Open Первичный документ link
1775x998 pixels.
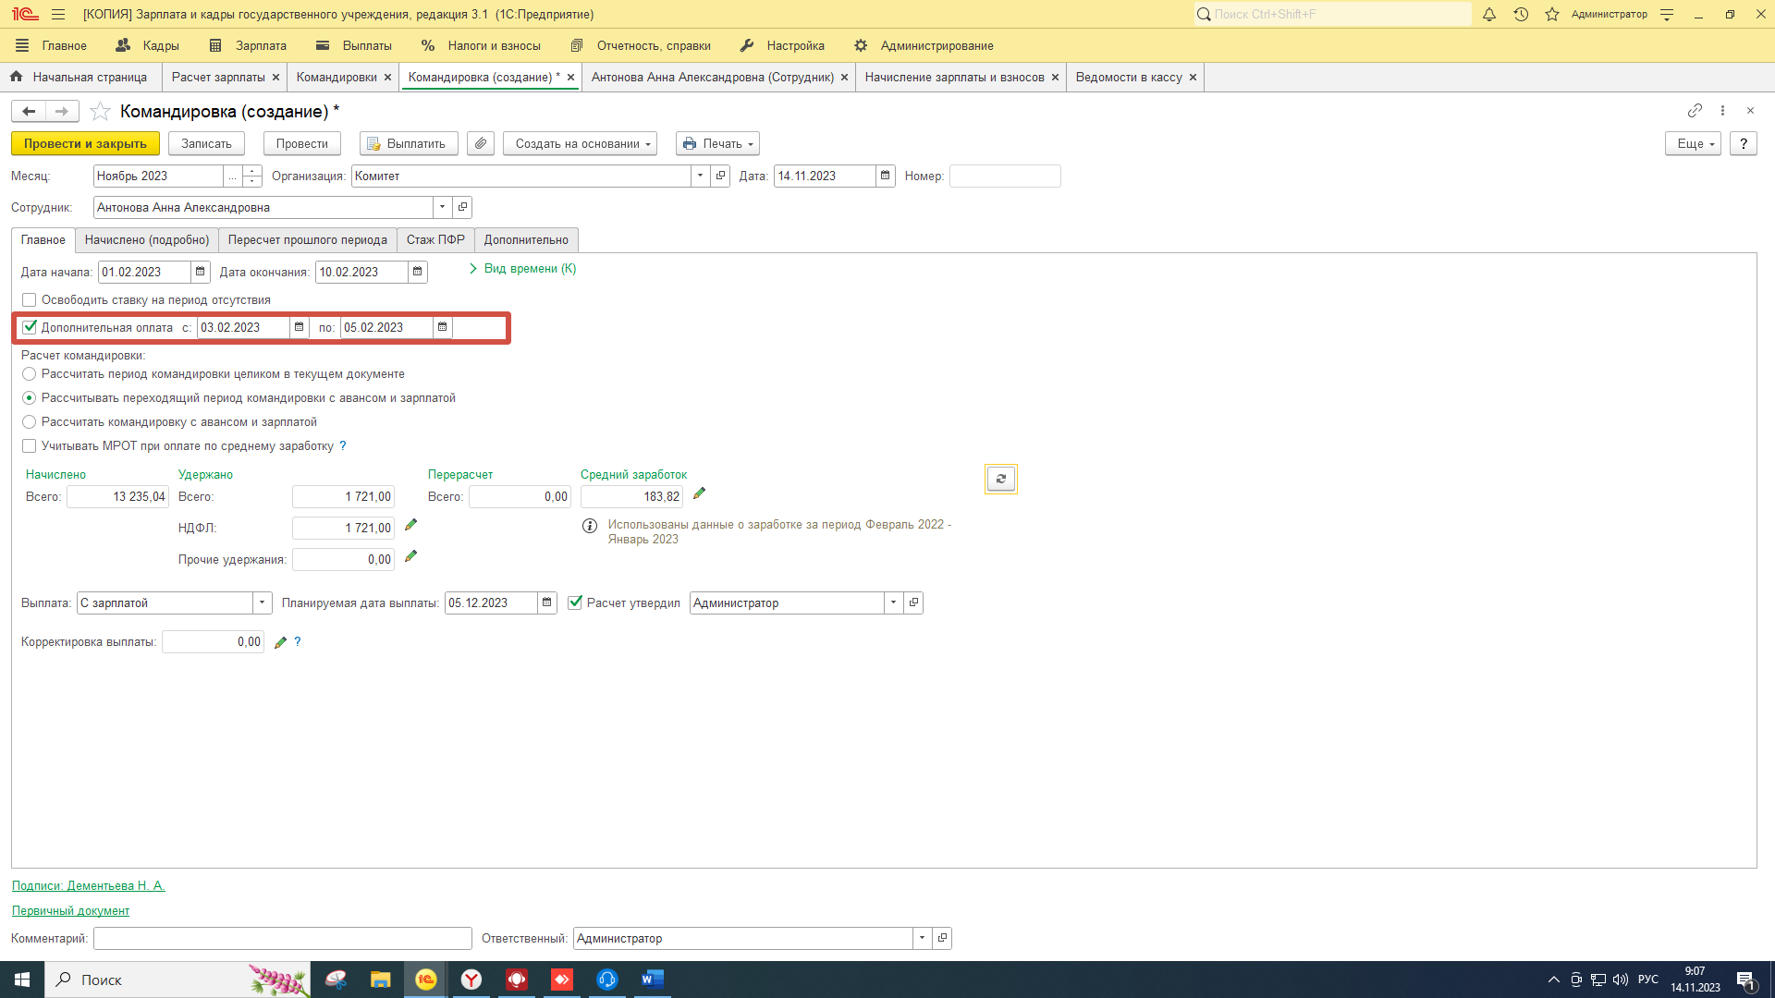pyautogui.click(x=70, y=910)
